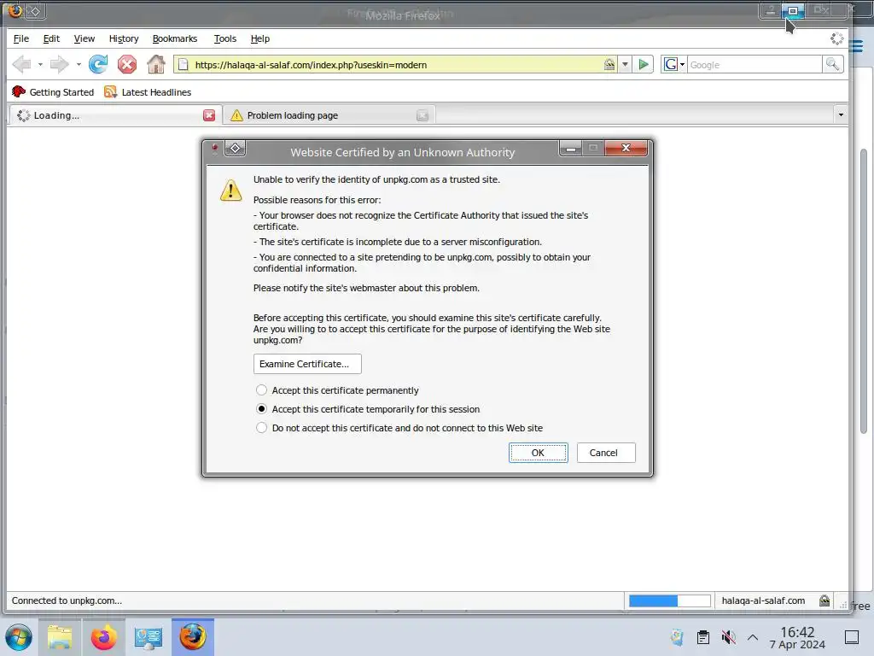874x656 pixels.
Task: Select Do not accept this certificate option
Action: coord(399,428)
